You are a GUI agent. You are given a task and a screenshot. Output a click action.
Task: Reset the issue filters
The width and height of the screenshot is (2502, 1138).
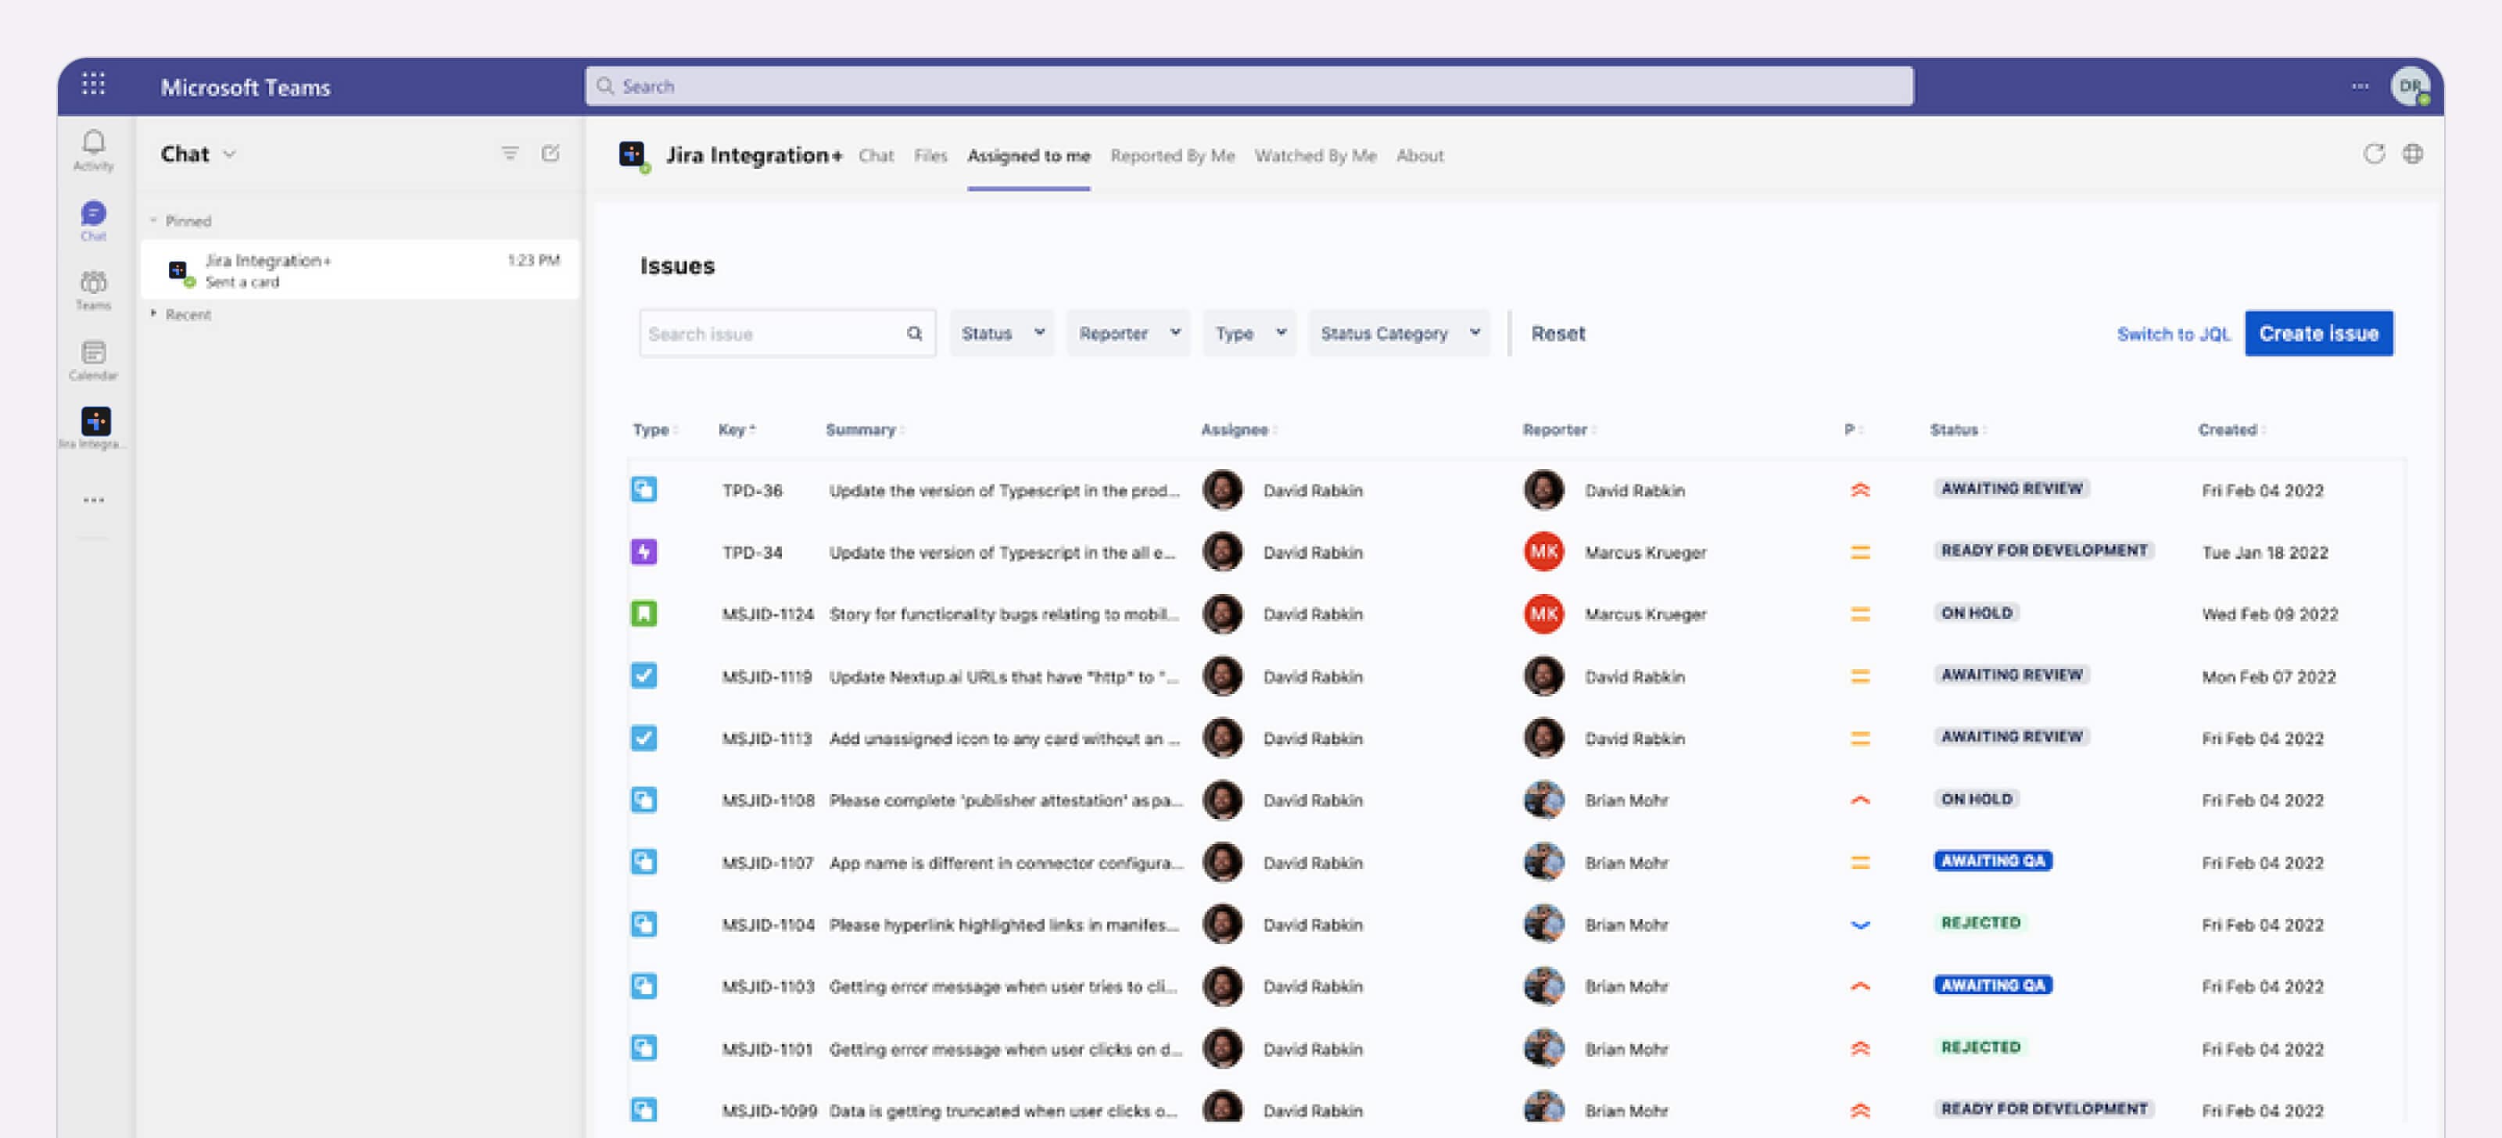[1557, 333]
